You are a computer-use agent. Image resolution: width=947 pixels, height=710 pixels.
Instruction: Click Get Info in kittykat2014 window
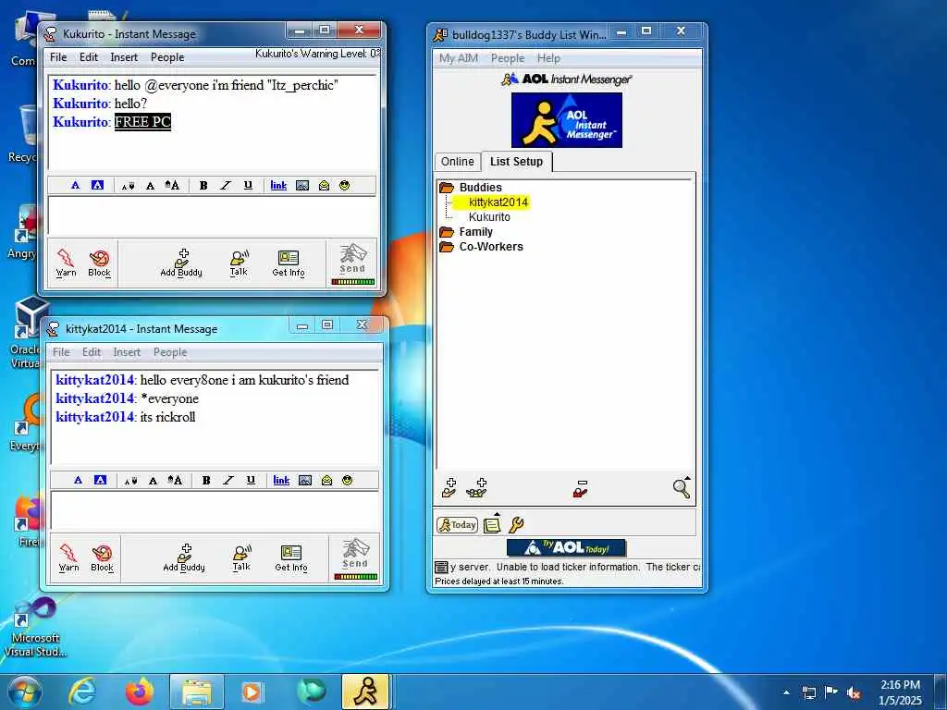(x=291, y=557)
